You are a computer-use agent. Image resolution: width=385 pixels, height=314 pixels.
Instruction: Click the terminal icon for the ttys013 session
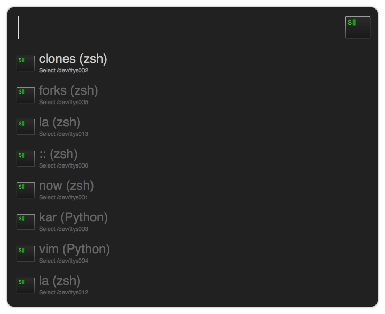coord(26,127)
